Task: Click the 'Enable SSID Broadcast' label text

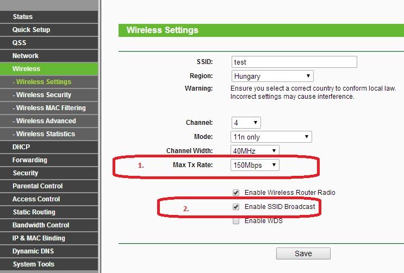Action: pos(280,207)
